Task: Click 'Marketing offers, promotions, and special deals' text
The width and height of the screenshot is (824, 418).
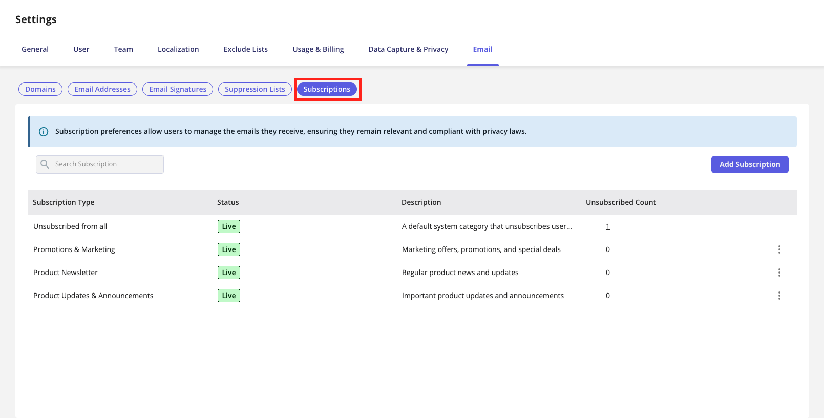Action: [481, 249]
